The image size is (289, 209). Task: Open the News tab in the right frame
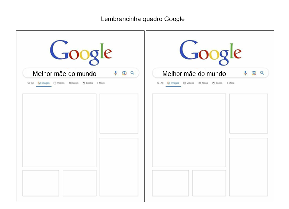pyautogui.click(x=203, y=83)
